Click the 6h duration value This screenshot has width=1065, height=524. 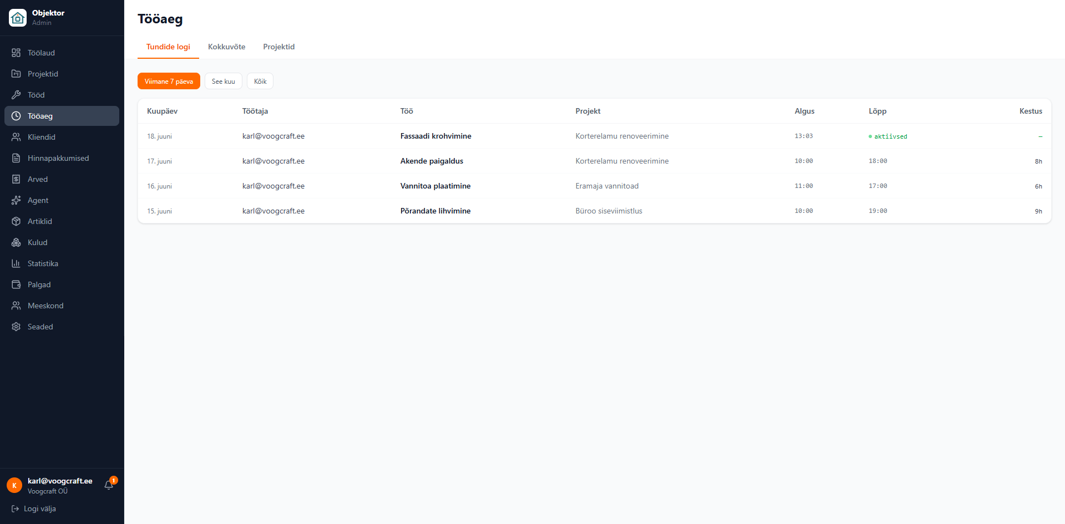1038,186
